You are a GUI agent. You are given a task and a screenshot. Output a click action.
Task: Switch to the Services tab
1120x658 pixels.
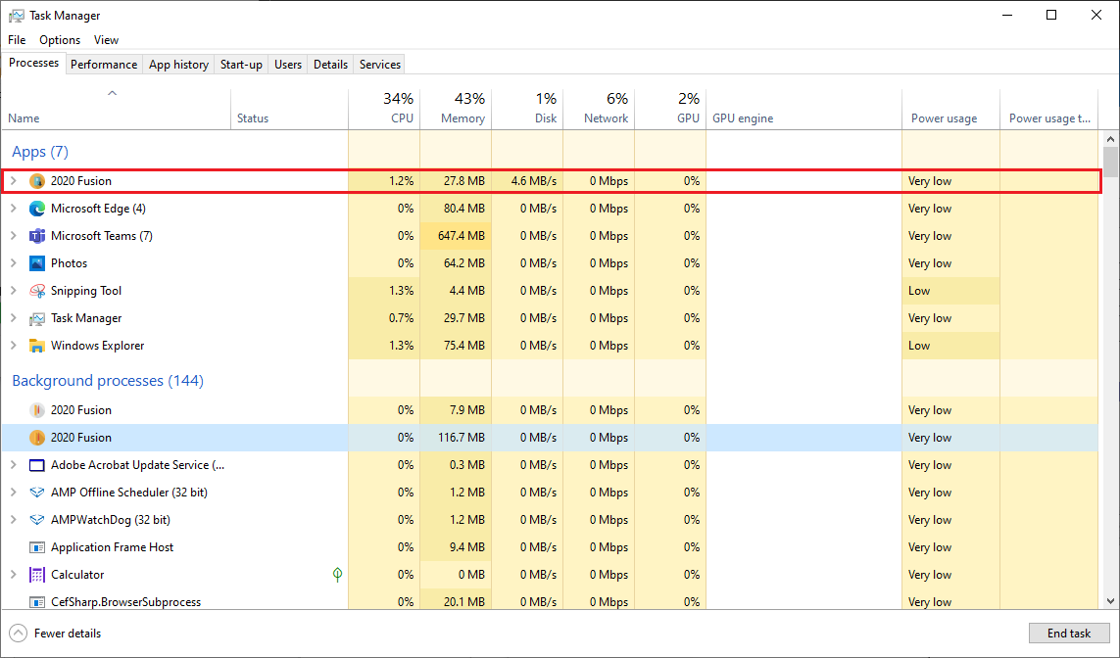click(380, 65)
